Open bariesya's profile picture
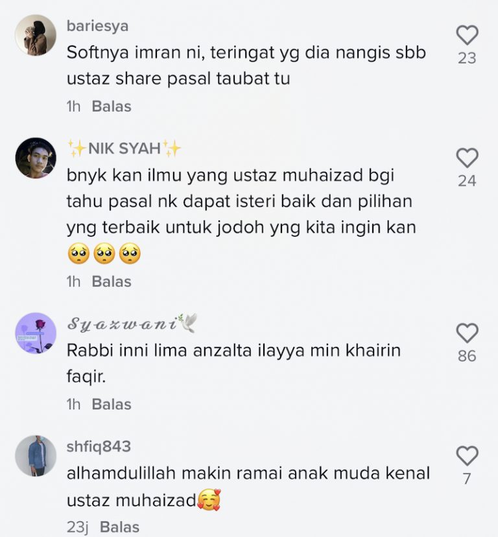The width and height of the screenshot is (498, 537). tap(36, 35)
